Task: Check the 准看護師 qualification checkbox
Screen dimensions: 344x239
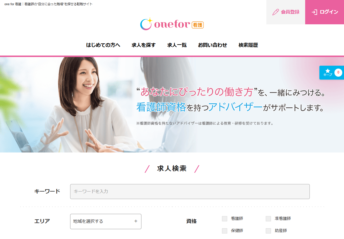Action: click(x=268, y=219)
